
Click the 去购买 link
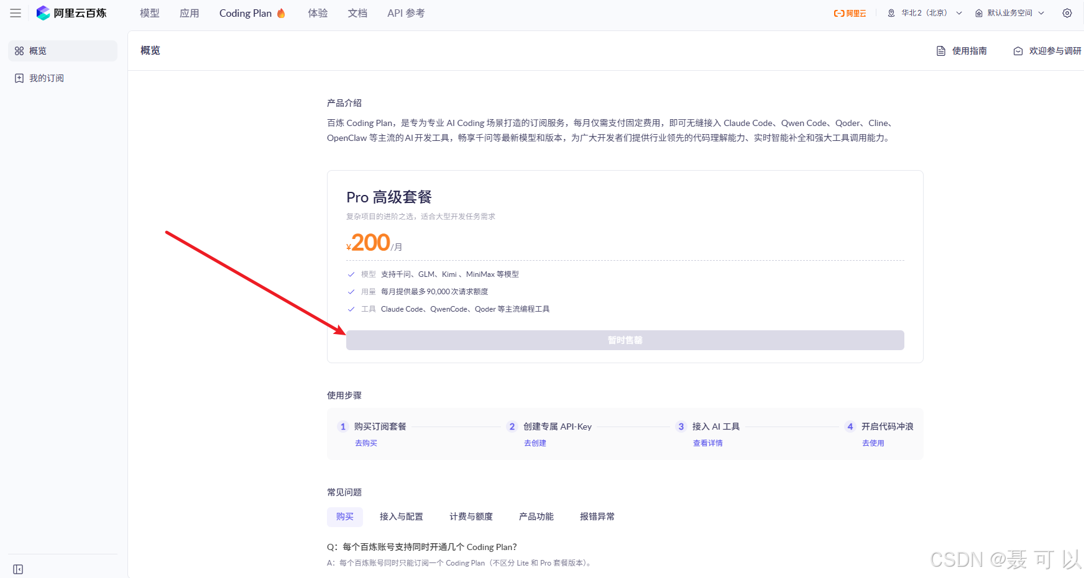tap(366, 443)
